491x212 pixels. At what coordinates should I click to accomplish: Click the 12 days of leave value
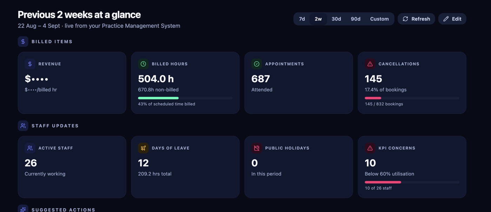coord(143,163)
